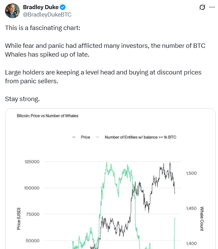The width and height of the screenshot is (218, 249).
Task: Open the three-dot more options menu
Action: [x=212, y=7]
